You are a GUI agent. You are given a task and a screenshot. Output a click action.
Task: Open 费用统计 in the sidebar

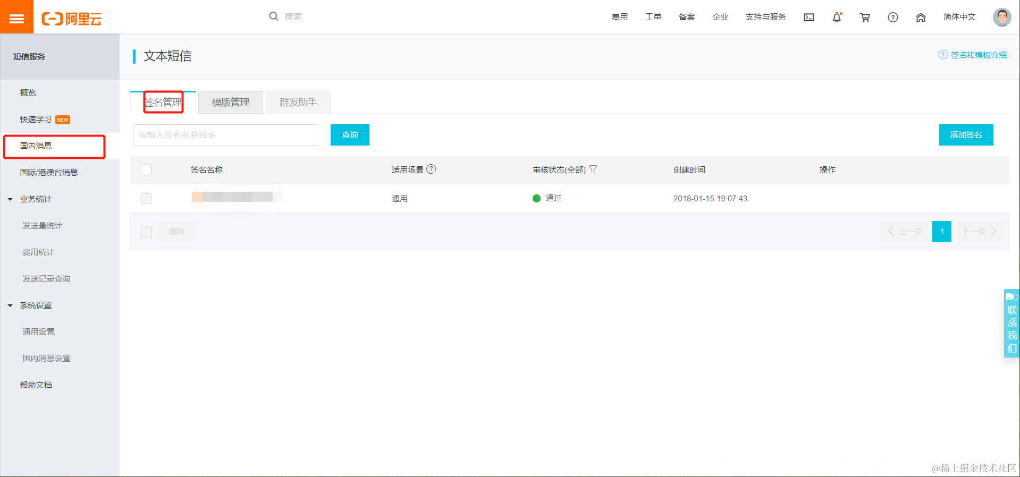coord(38,252)
